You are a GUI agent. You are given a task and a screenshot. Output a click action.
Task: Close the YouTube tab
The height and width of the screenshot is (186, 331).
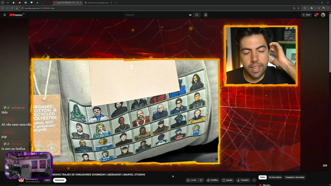point(81,3)
